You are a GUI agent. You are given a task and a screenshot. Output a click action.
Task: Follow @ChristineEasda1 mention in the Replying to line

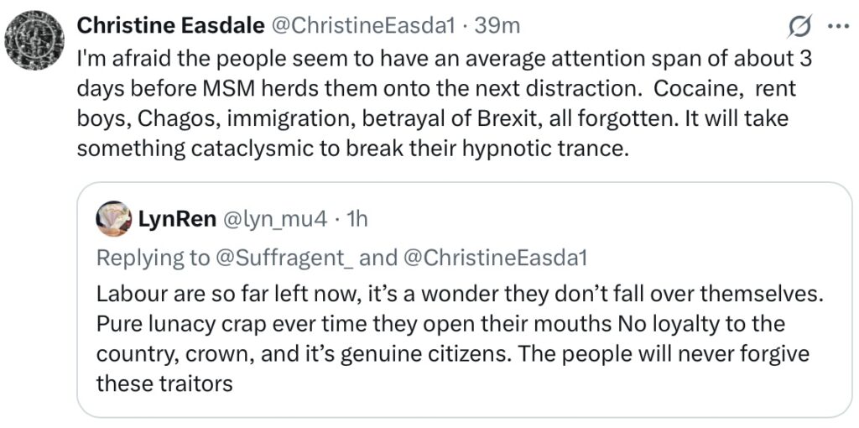[x=495, y=258]
